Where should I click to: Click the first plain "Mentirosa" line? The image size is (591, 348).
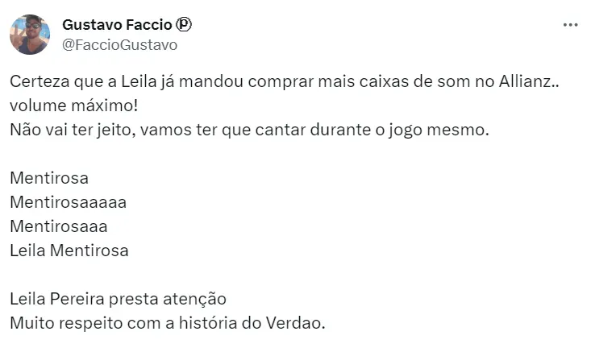coord(49,177)
